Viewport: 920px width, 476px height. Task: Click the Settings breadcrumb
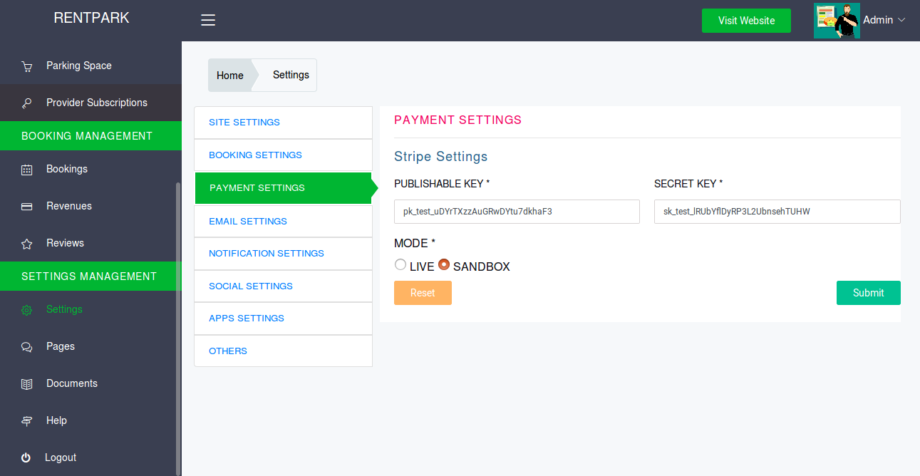pyautogui.click(x=291, y=75)
